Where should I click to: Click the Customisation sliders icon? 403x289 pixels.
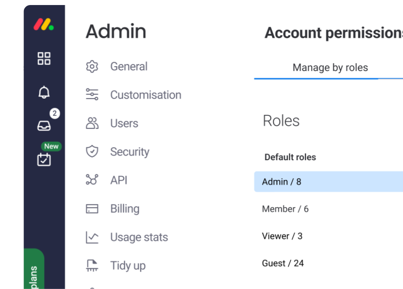coord(92,95)
